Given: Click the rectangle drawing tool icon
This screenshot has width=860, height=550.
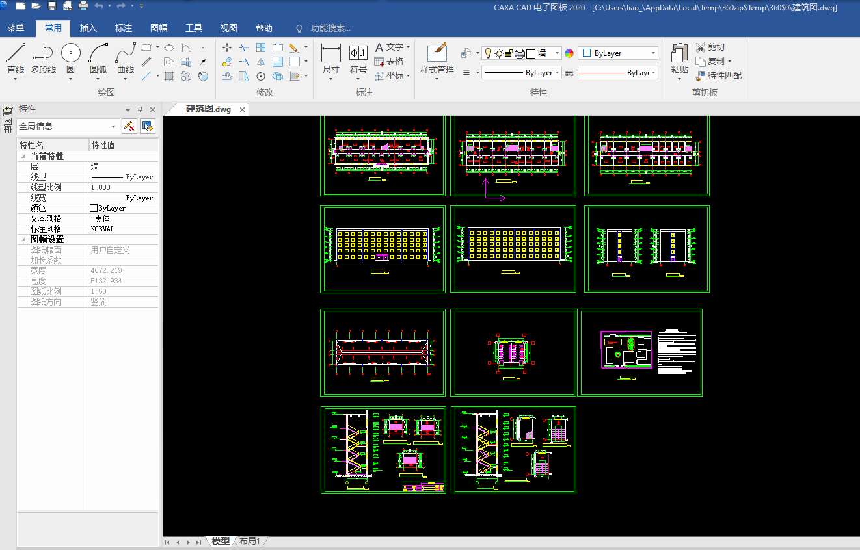Looking at the screenshot, I should pyautogui.click(x=147, y=47).
